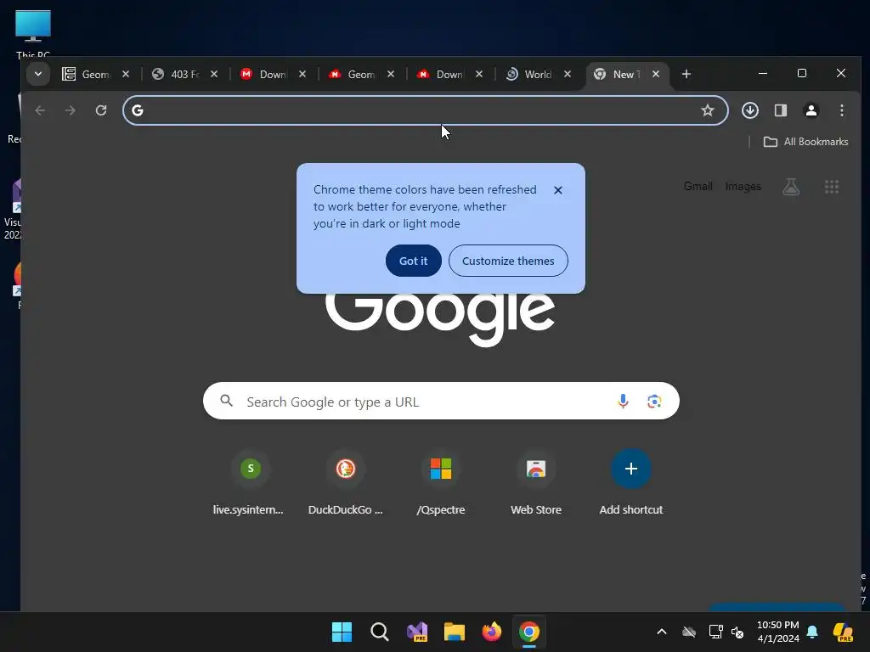Open the OneDrive tray icon
The height and width of the screenshot is (652, 870).
[x=689, y=632]
